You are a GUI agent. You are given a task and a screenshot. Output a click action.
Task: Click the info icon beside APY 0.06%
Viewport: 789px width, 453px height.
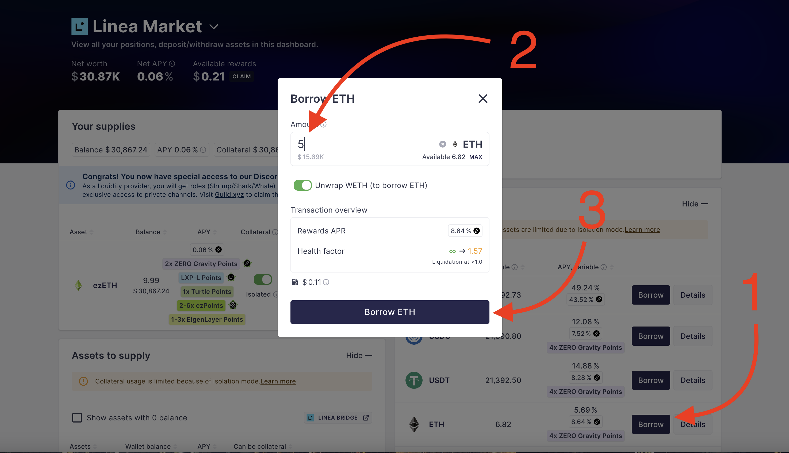[x=203, y=150]
